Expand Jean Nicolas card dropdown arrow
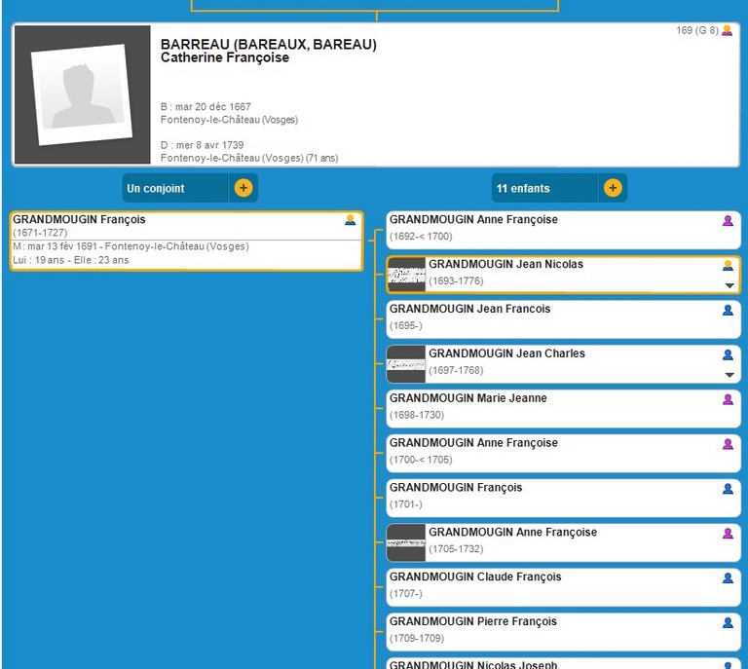 pos(729,285)
